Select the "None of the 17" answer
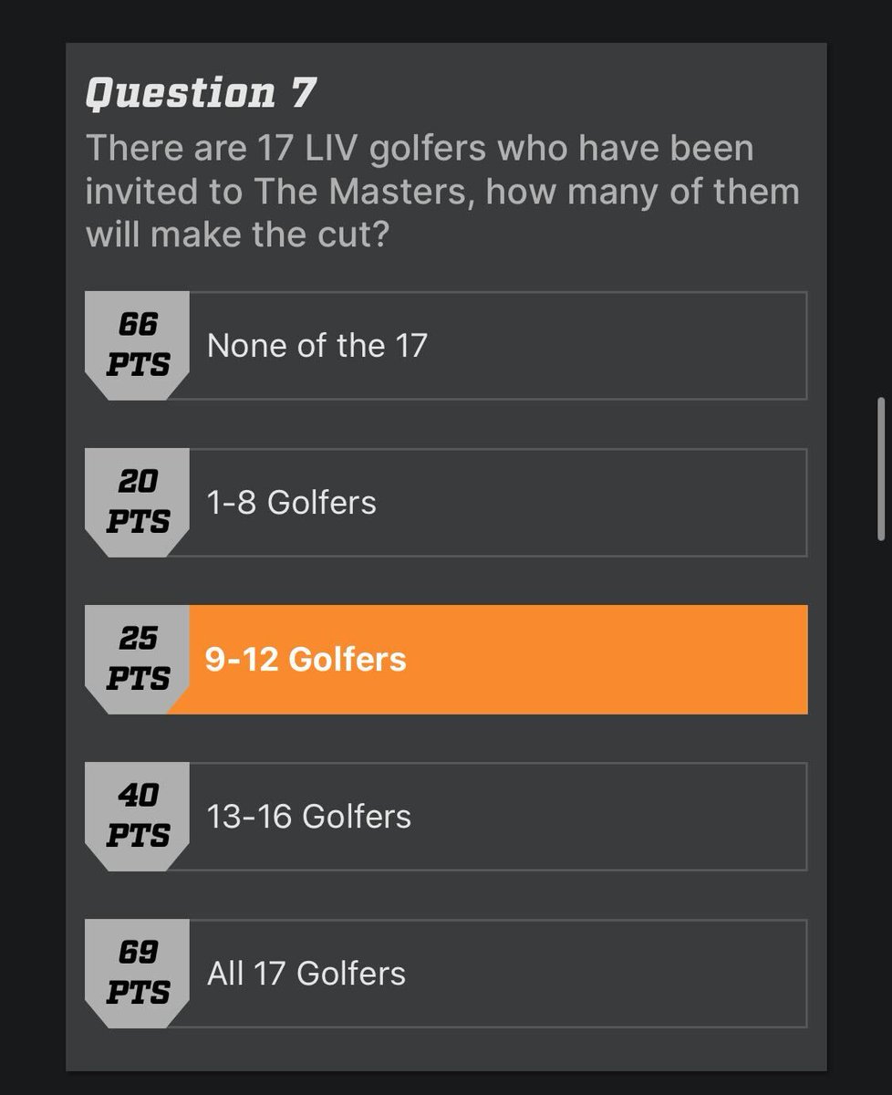Screen dimensions: 892x1095 [x=446, y=346]
